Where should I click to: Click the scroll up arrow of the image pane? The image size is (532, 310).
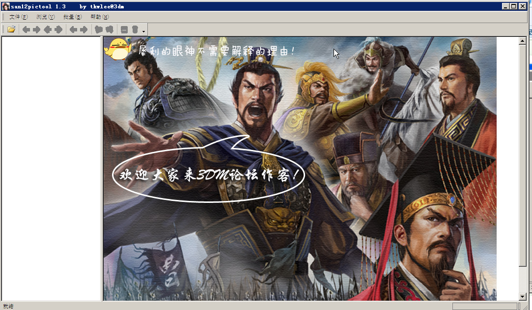point(523,41)
